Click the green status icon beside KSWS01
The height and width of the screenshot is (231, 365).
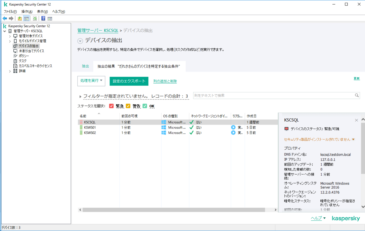[x=81, y=128]
